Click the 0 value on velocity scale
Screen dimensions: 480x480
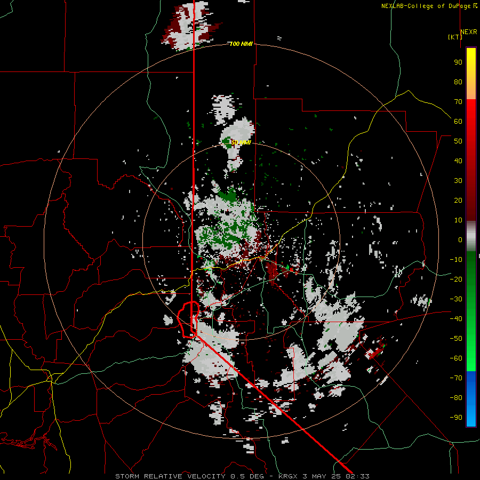pos(460,239)
